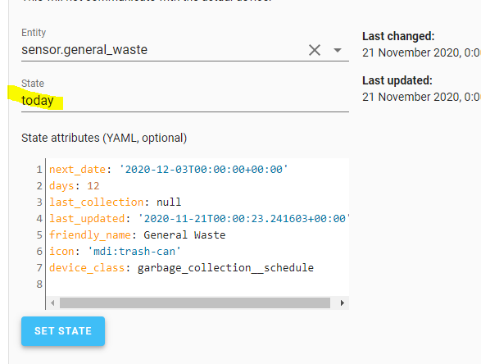
Task: Click the icon 'mdi:trash-can' line
Action: [x=115, y=252]
